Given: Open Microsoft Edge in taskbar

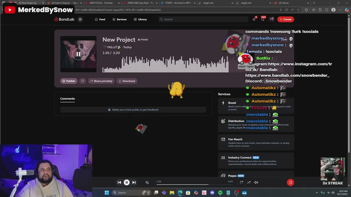Looking at the screenshot, I should (x=180, y=193).
